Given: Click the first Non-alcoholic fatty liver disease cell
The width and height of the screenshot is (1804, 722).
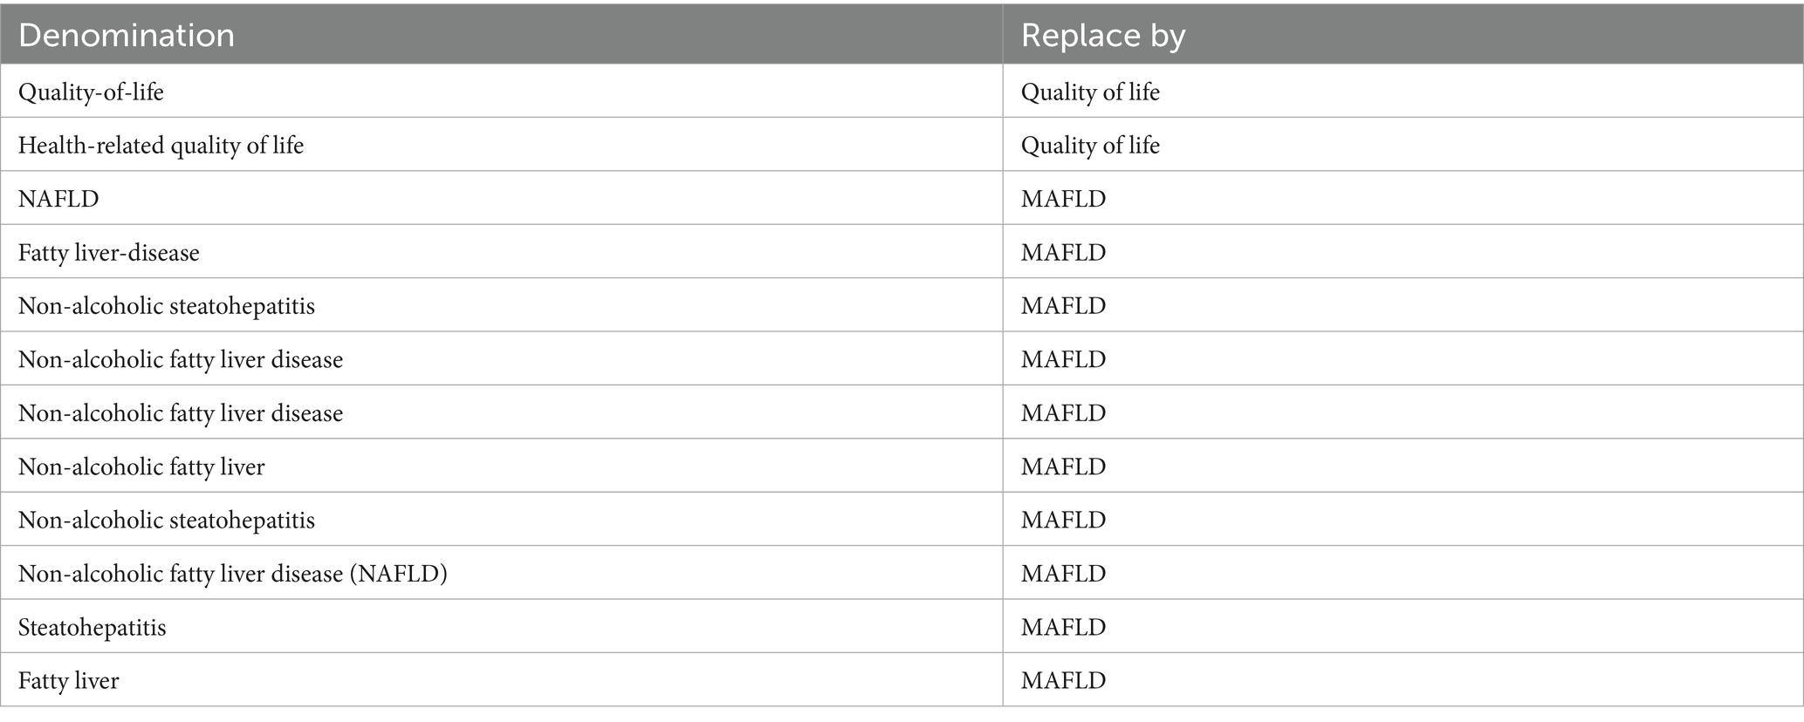Looking at the screenshot, I should (x=180, y=360).
